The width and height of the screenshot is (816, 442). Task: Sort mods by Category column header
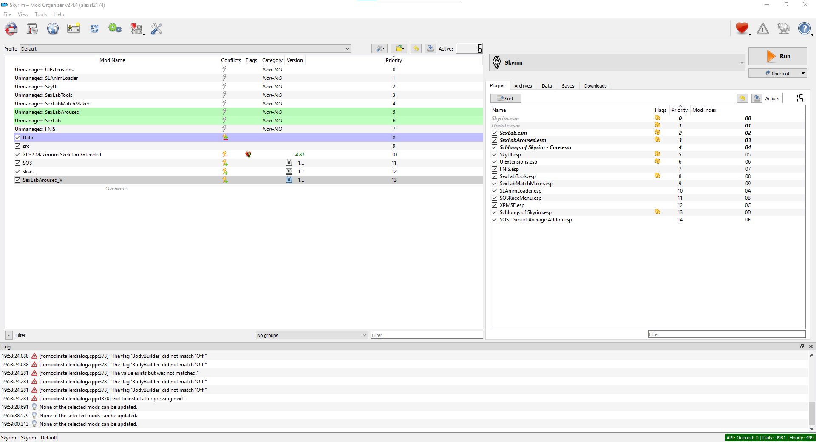pos(272,60)
